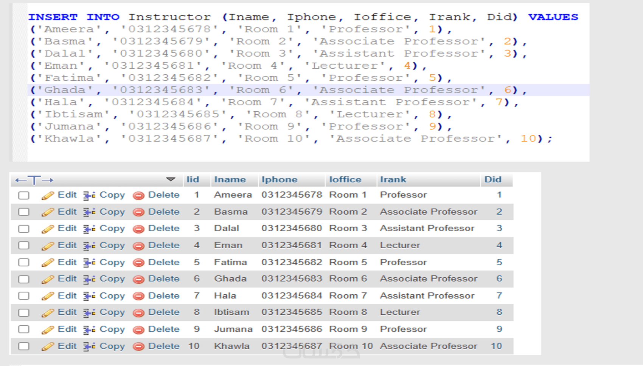Click the red Delete icon for Ghada
The height and width of the screenshot is (366, 643).
139,279
